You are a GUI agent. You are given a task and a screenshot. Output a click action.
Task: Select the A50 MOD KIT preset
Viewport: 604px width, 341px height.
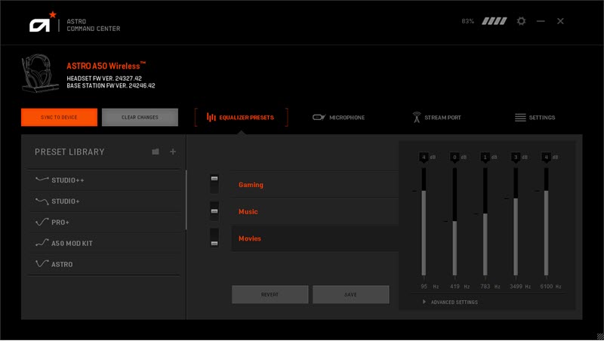click(72, 244)
